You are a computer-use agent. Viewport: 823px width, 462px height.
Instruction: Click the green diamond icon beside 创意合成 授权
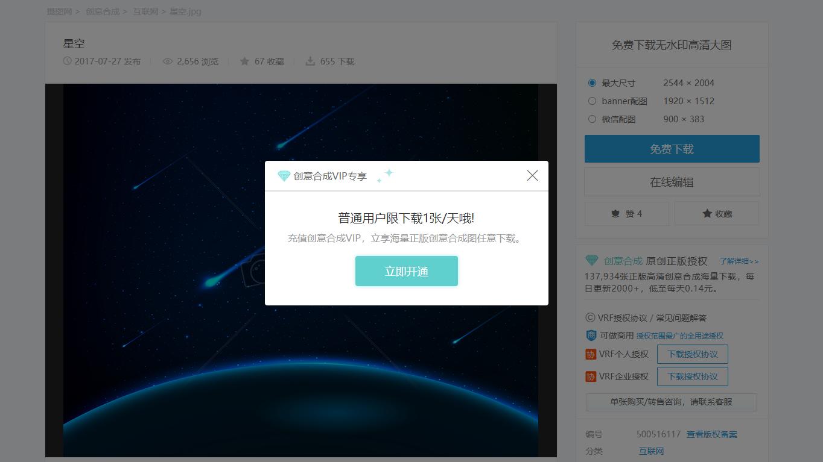pyautogui.click(x=592, y=260)
